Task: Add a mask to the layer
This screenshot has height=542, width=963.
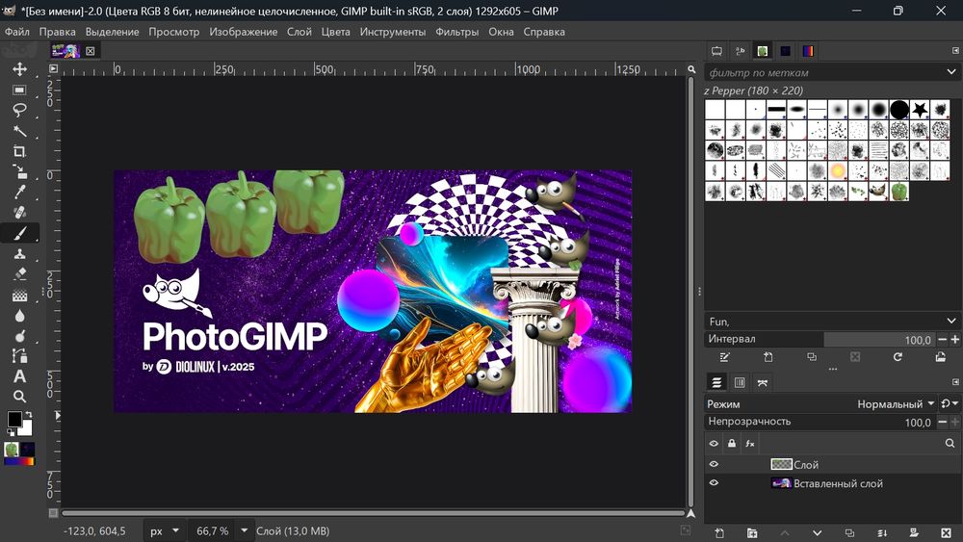Action: pyautogui.click(x=914, y=532)
